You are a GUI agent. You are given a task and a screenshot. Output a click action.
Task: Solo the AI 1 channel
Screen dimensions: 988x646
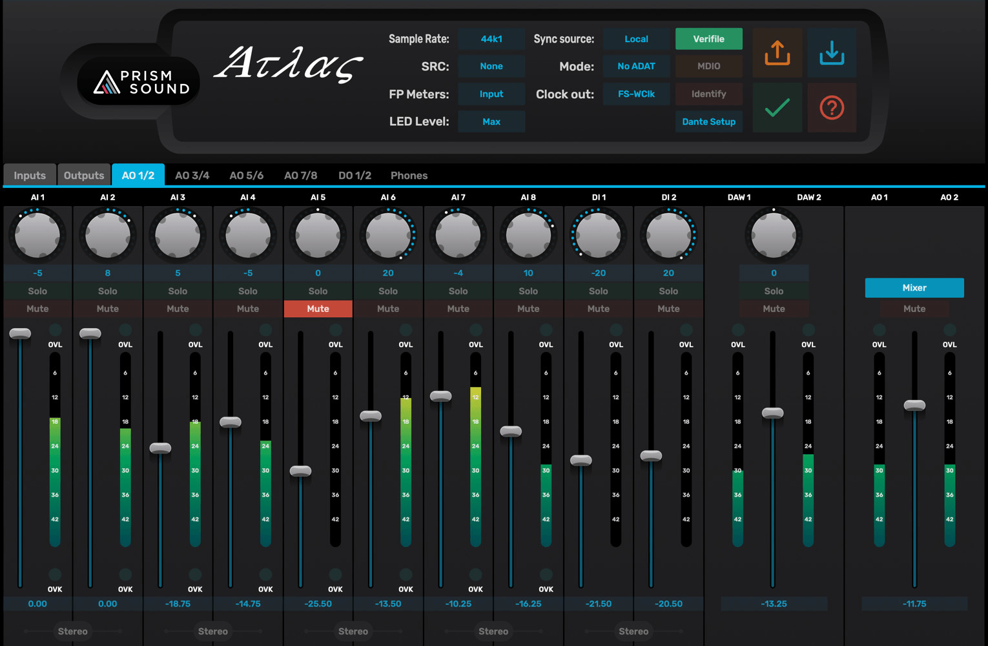[x=37, y=291]
